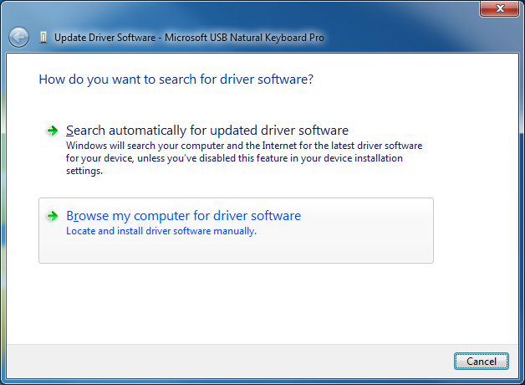Click 'Locate and install driver software manually.' text

(161, 231)
